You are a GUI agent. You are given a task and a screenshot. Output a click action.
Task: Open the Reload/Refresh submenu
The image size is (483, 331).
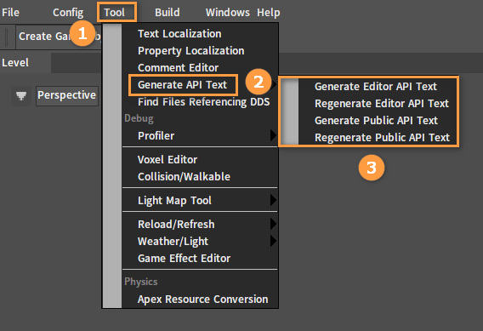(200, 224)
